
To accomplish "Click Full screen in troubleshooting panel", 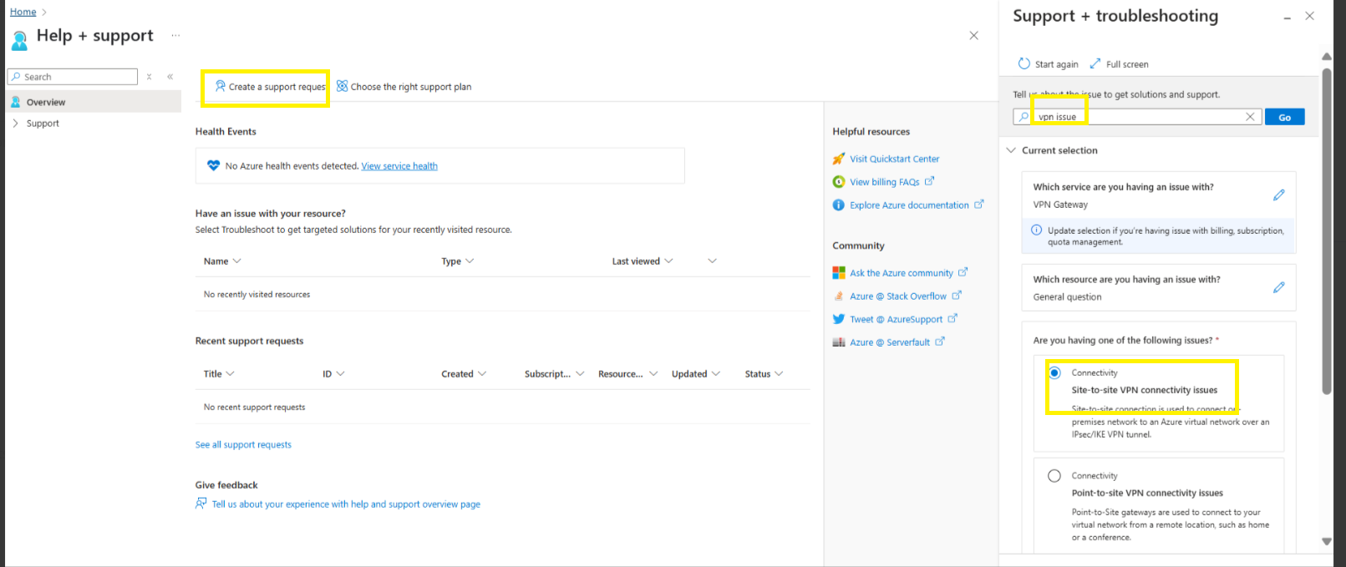I will coord(1119,63).
